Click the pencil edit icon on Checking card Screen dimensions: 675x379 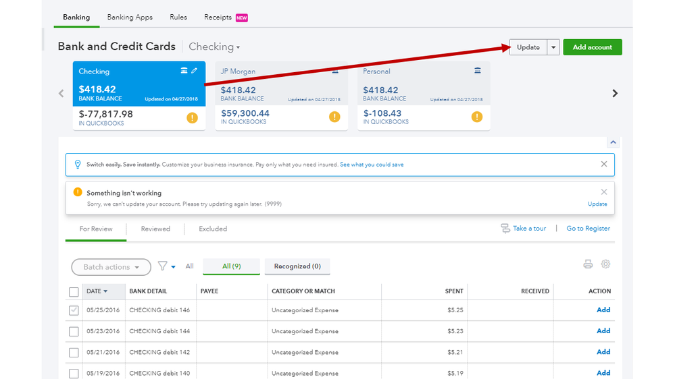(194, 71)
